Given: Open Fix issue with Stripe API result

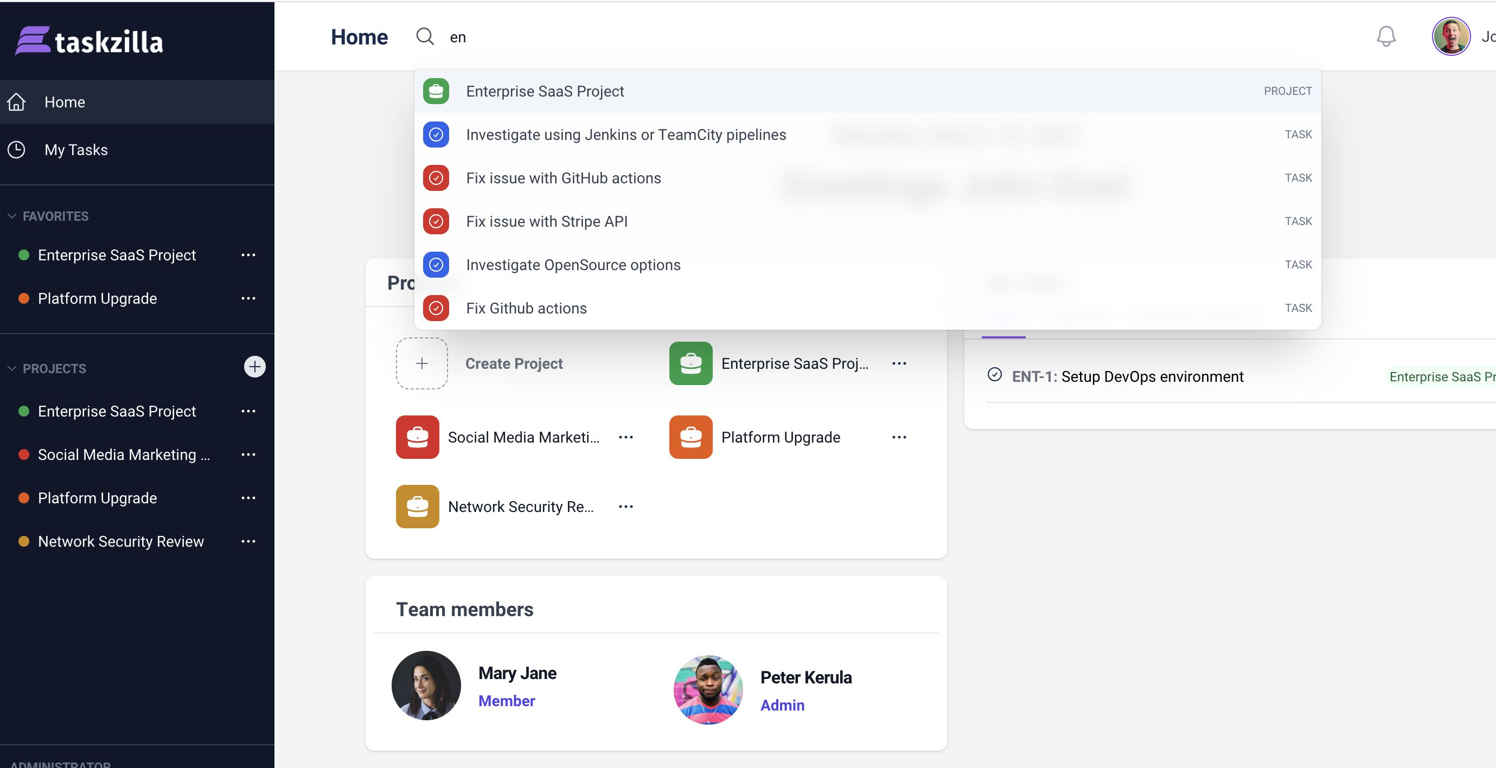Looking at the screenshot, I should tap(546, 221).
